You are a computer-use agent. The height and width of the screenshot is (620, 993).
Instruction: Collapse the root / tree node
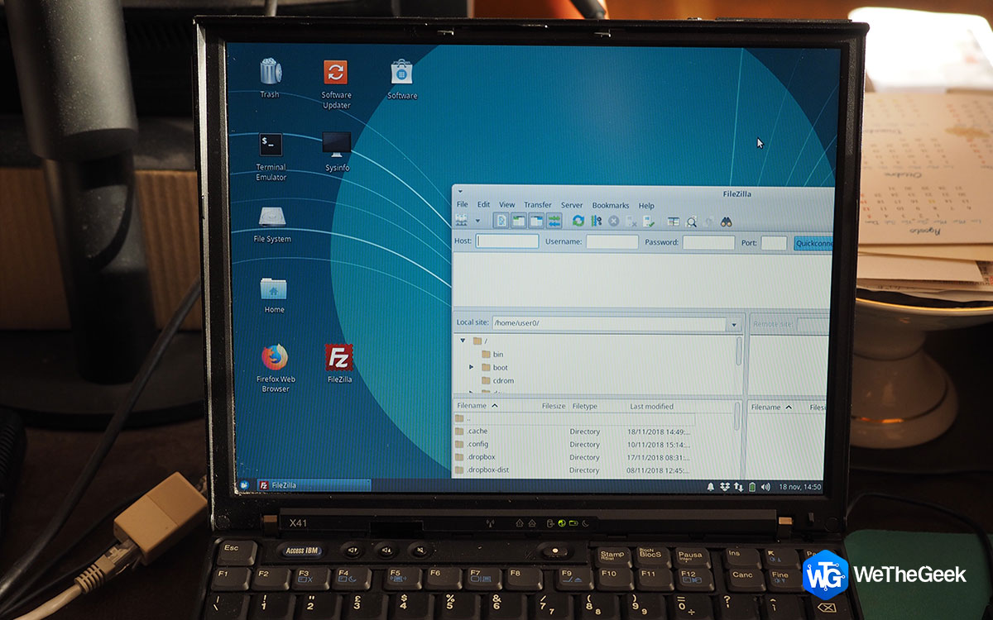point(463,341)
